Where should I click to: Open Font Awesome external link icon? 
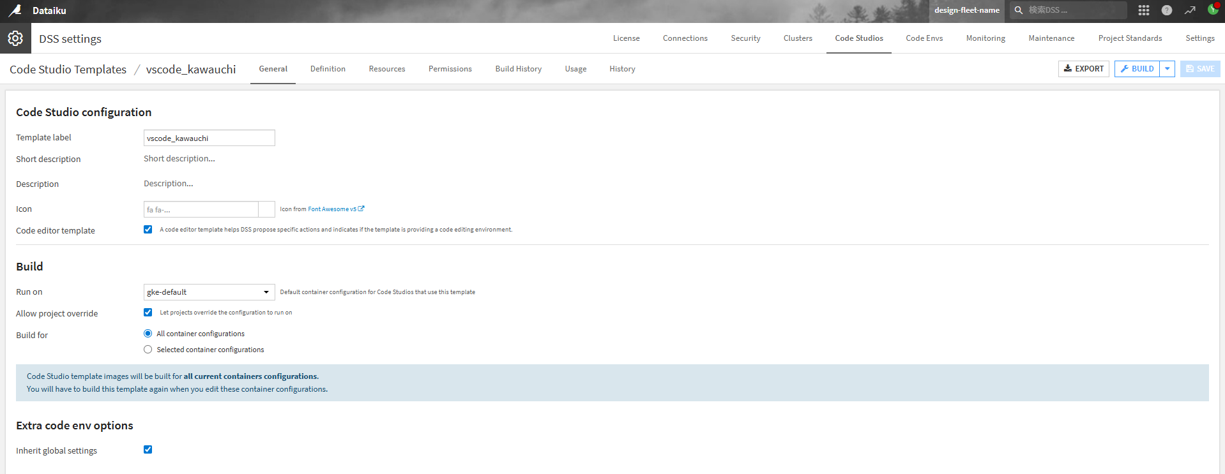point(361,209)
